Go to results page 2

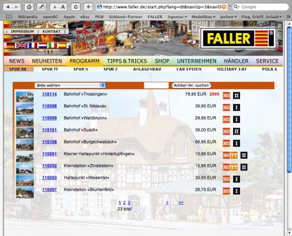click(124, 202)
